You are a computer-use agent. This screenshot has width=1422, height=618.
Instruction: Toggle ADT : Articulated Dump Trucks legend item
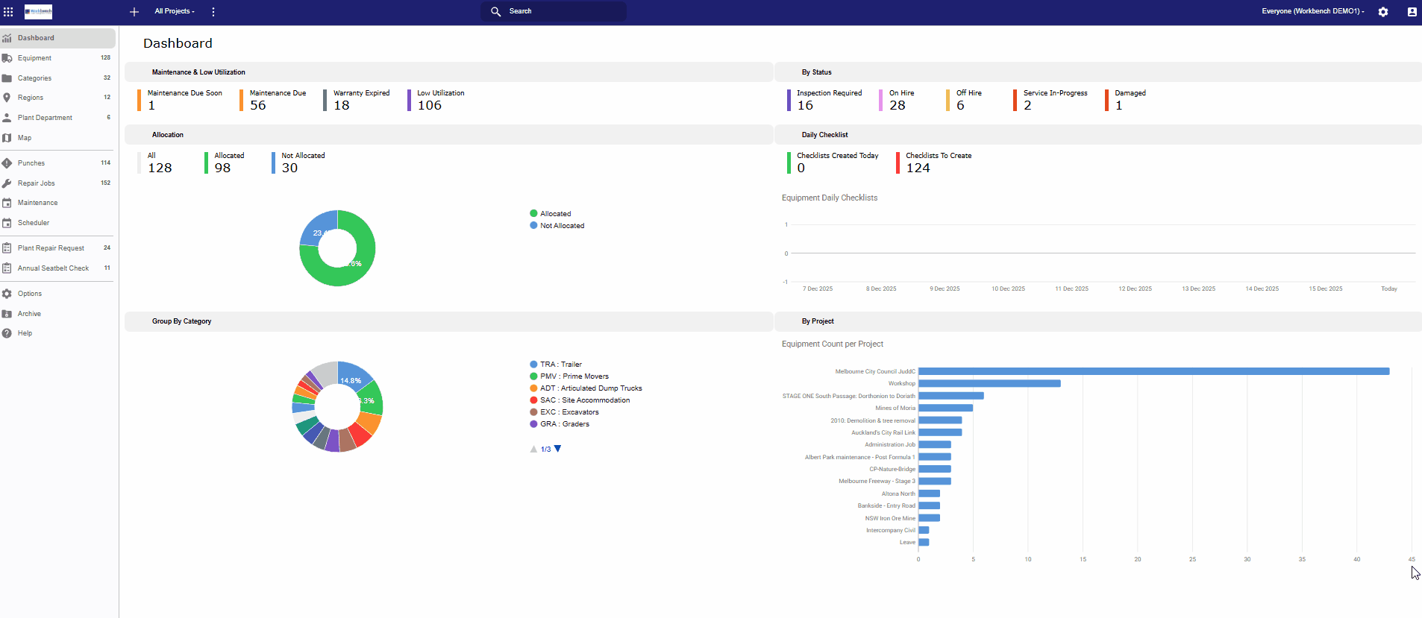586,388
